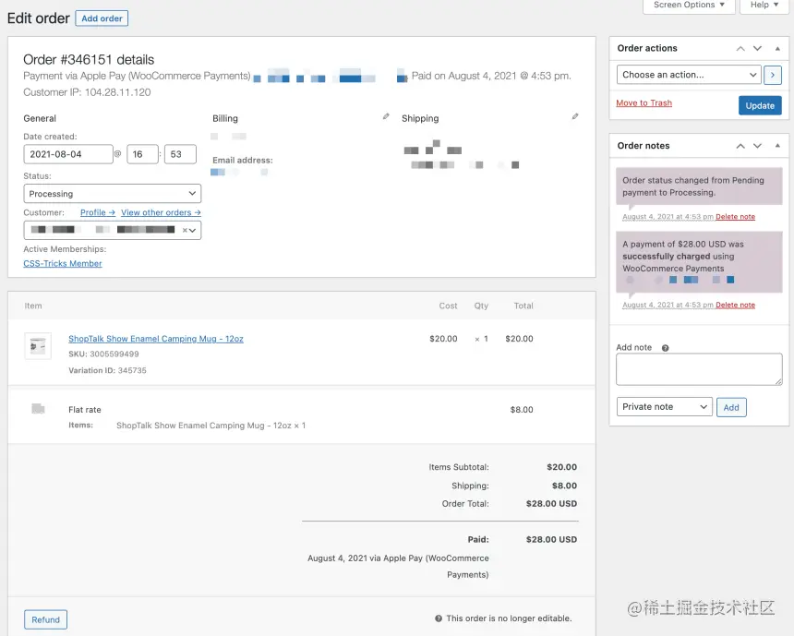Move Order notes panel down
The height and width of the screenshot is (636, 794).
tap(758, 146)
